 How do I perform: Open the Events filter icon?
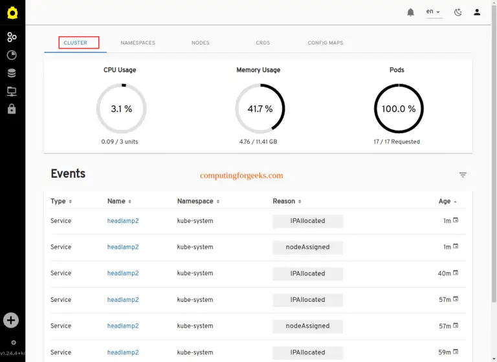(463, 175)
